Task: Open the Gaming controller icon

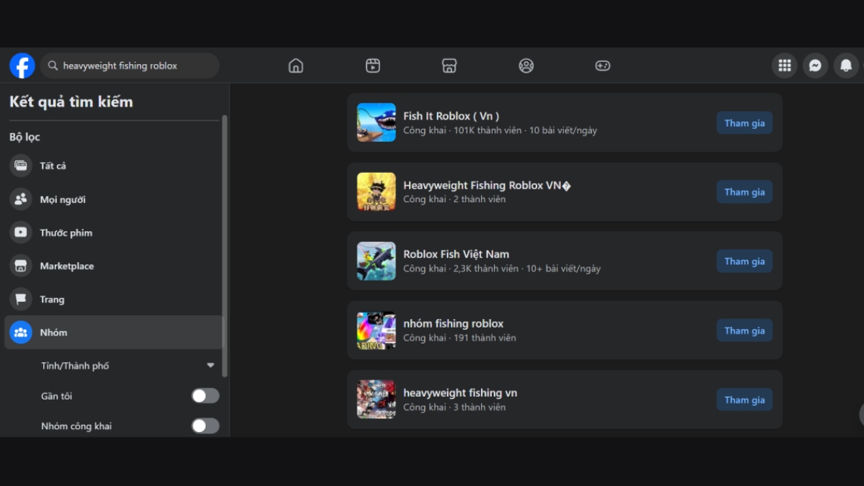Action: (603, 66)
